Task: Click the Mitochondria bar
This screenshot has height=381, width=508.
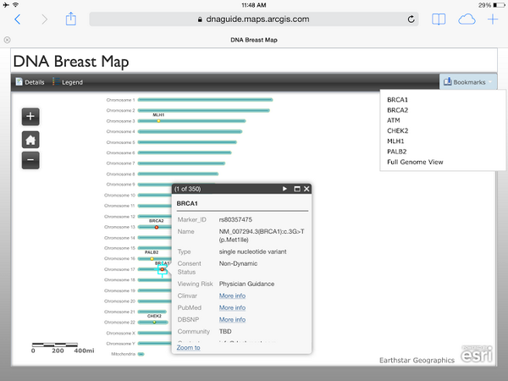Action: coord(141,354)
